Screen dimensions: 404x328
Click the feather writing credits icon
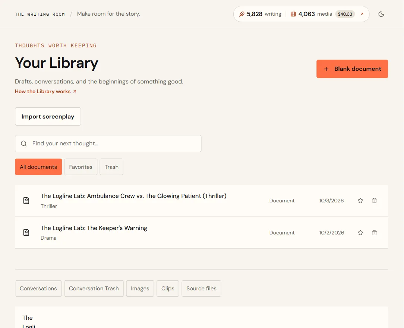242,14
